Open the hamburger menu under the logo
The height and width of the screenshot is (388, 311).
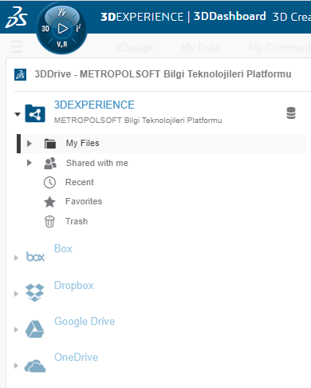(x=16, y=46)
